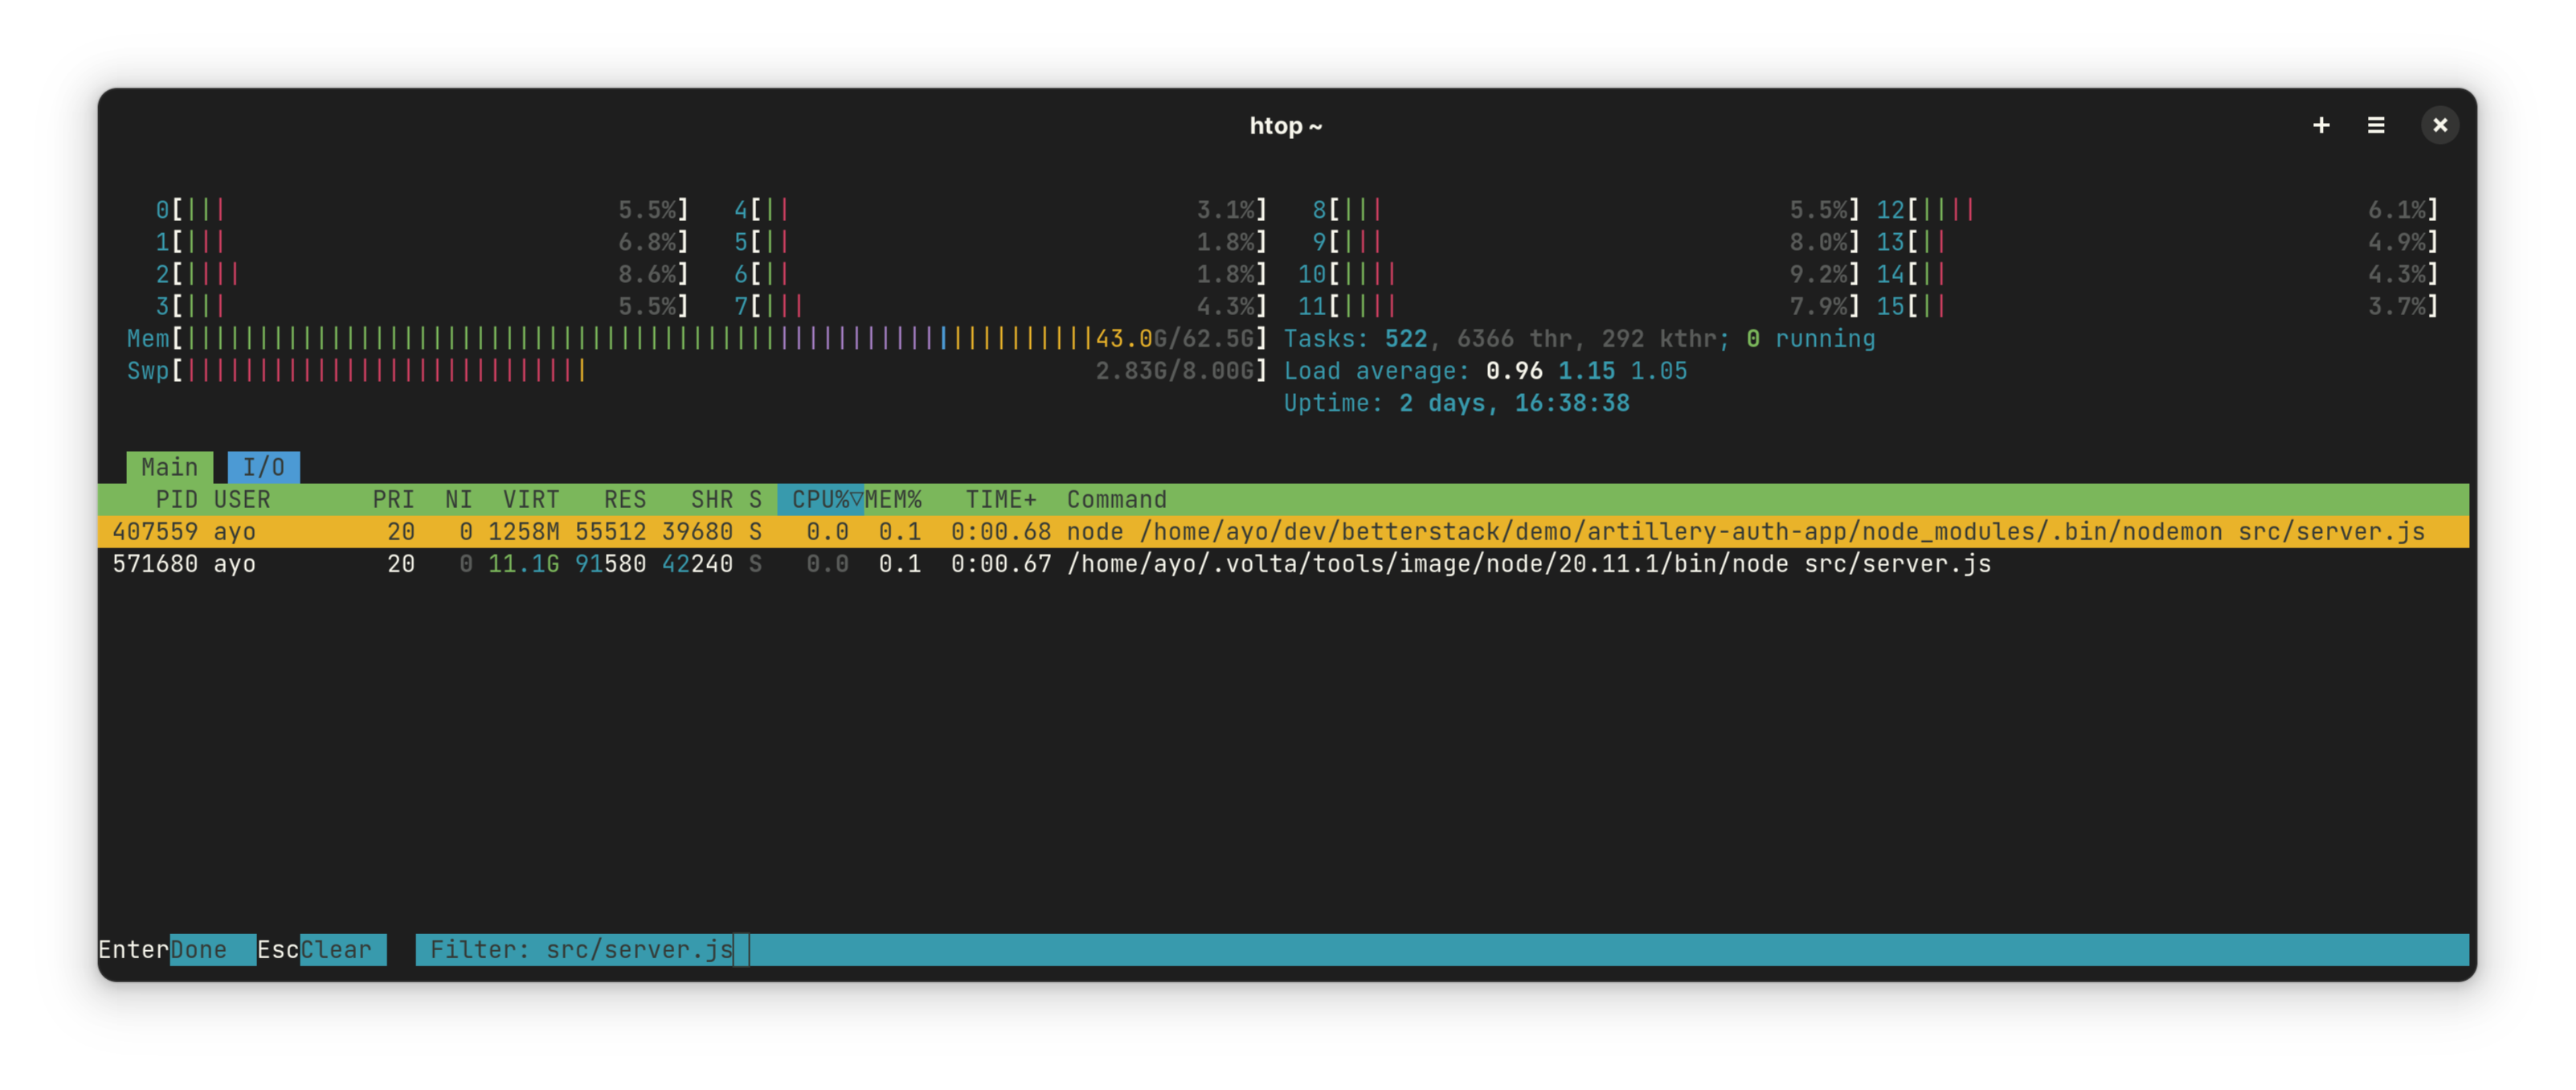Click the Done button beside Enter
Image resolution: width=2576 pixels, height=1090 pixels.
point(211,949)
